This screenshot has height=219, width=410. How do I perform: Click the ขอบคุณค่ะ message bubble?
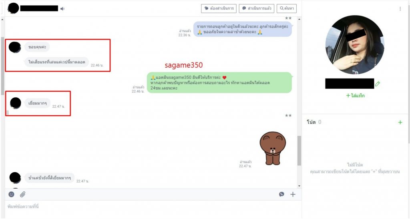click(x=37, y=47)
